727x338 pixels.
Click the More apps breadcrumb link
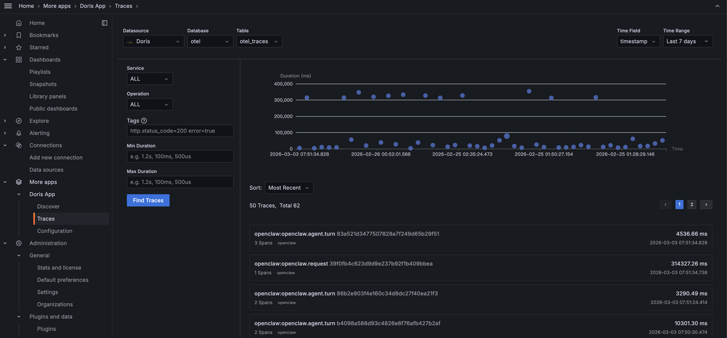[x=56, y=6]
